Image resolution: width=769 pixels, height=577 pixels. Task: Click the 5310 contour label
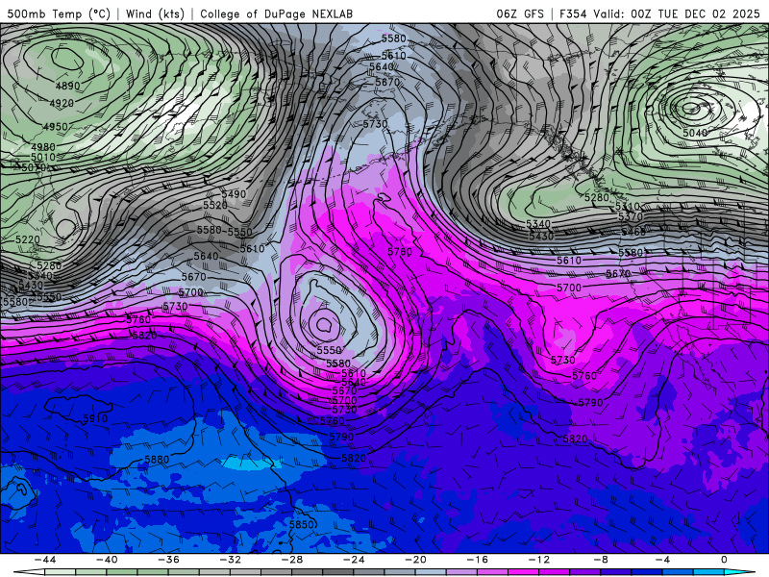click(x=628, y=207)
